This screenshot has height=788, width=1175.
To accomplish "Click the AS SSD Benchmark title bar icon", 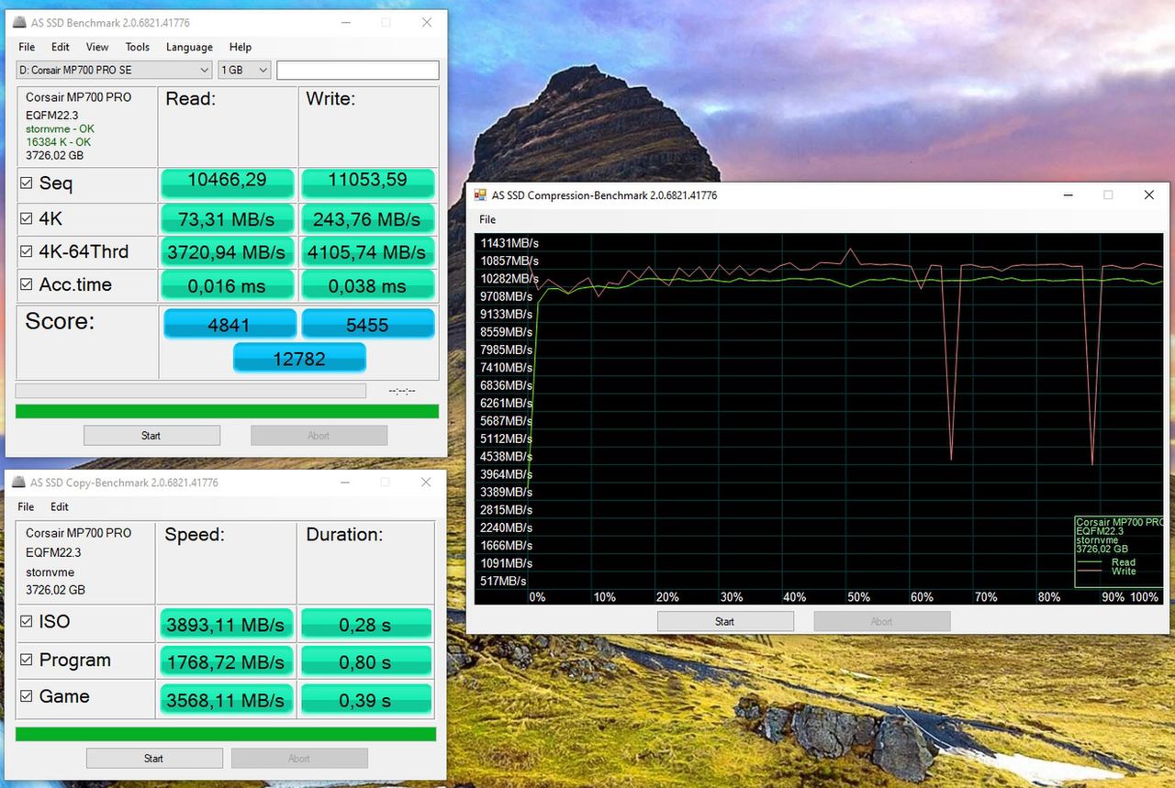I will pyautogui.click(x=18, y=22).
